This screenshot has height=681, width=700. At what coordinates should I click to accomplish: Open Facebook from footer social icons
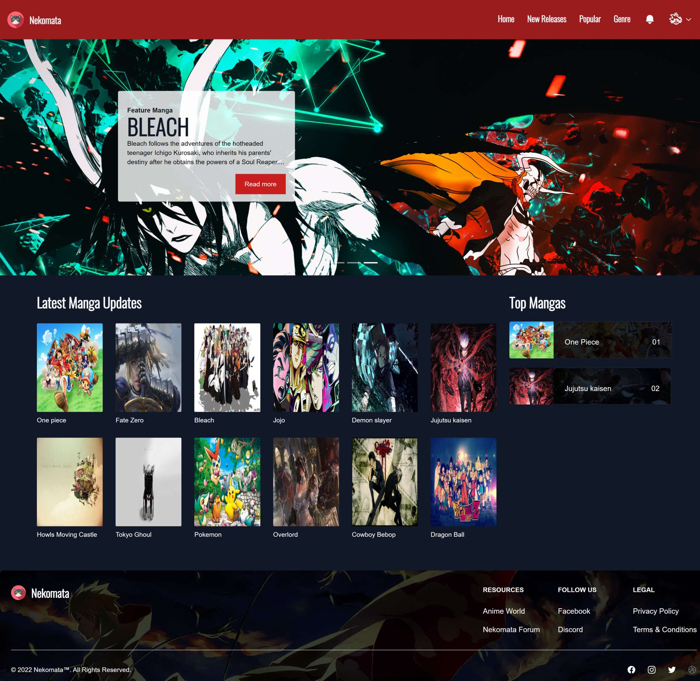(631, 669)
